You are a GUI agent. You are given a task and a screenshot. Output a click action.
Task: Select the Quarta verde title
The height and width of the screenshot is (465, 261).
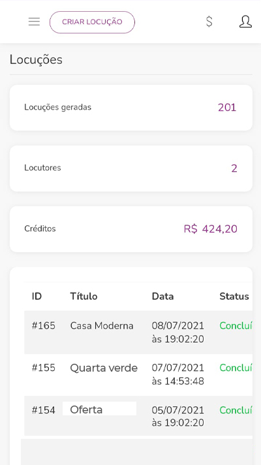104,368
